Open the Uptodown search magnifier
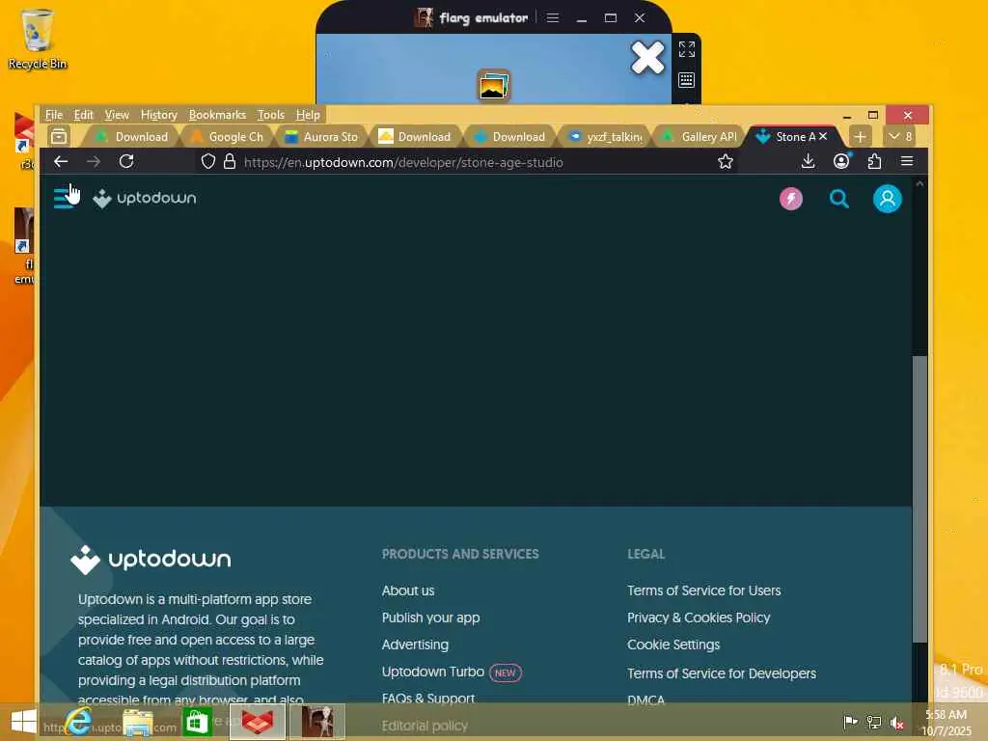The width and height of the screenshot is (988, 741). (x=838, y=199)
